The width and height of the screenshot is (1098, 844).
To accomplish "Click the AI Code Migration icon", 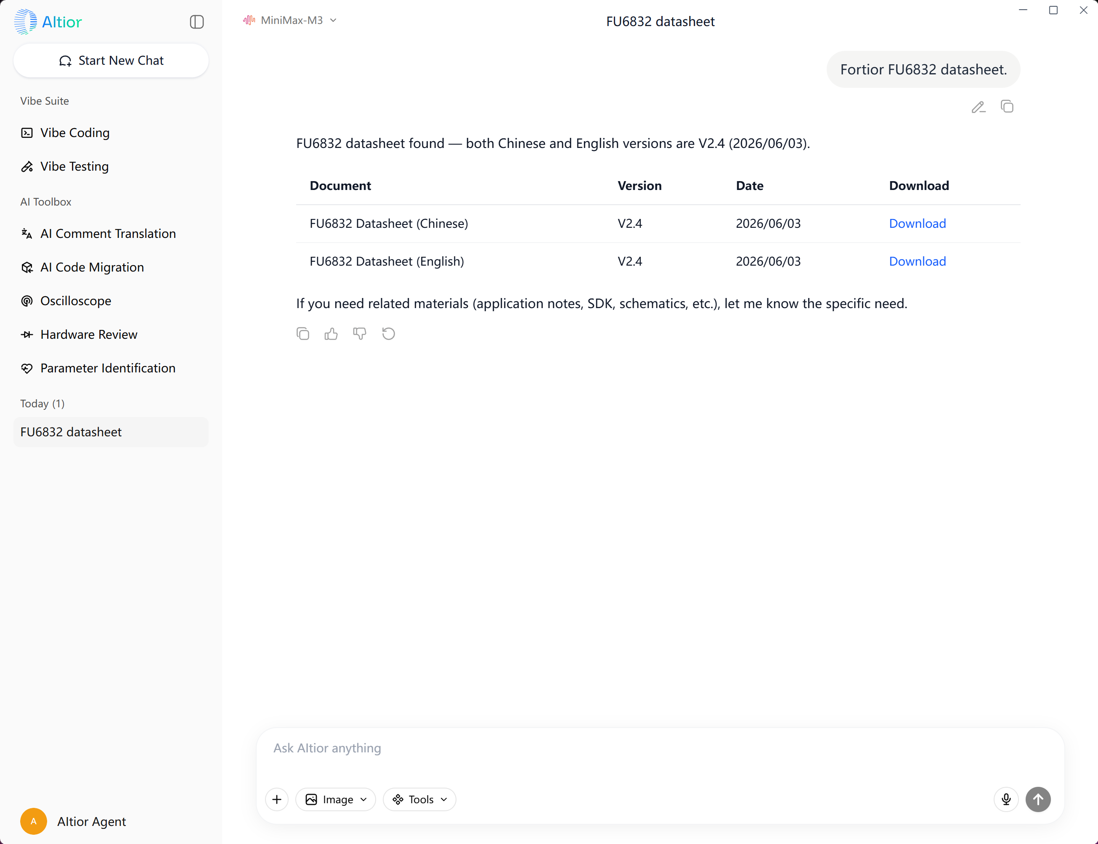I will [x=27, y=267].
